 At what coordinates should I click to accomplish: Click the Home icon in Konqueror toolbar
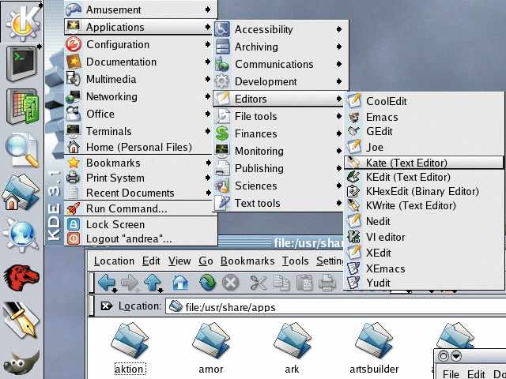coord(180,283)
